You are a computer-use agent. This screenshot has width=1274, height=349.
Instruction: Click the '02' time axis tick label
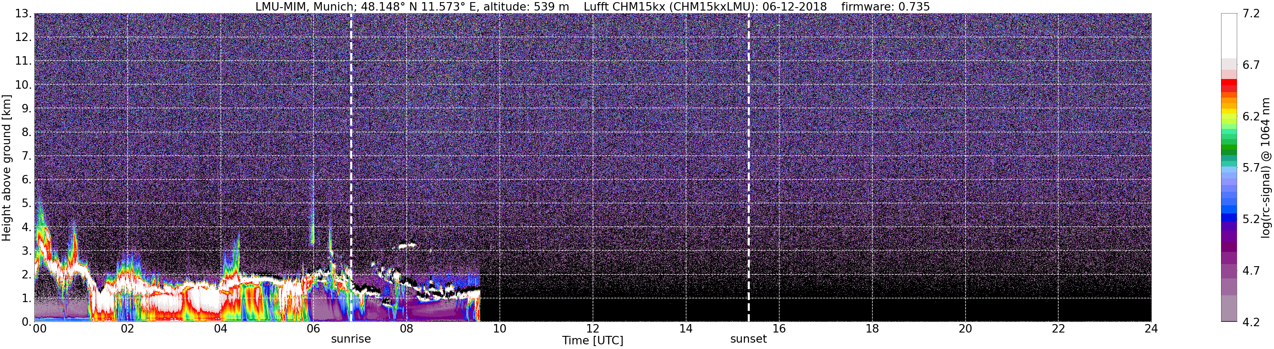pyautogui.click(x=127, y=329)
